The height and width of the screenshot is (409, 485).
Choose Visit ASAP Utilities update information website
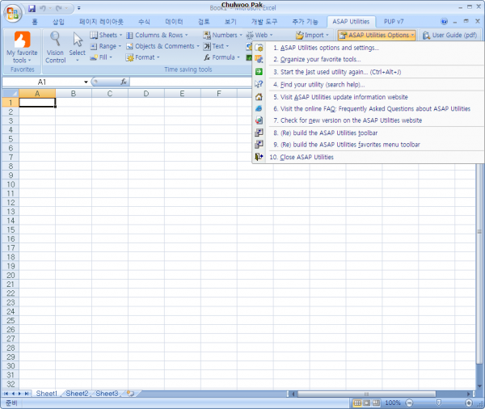coord(368,97)
